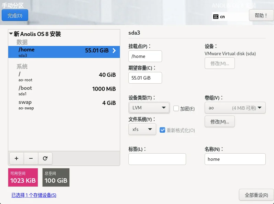Click the 挂载点 /home input field

pos(145,56)
